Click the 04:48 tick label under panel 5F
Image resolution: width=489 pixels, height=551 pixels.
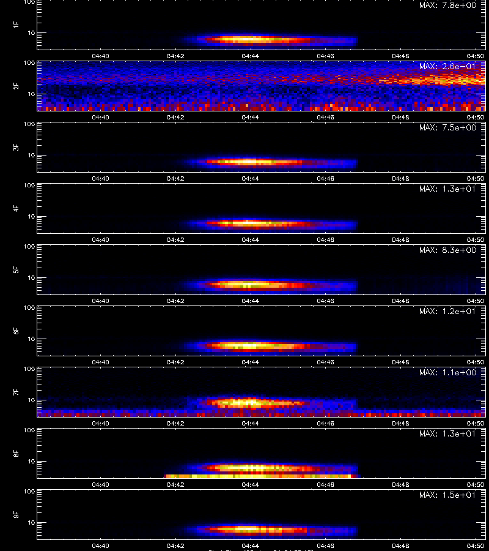pos(400,301)
